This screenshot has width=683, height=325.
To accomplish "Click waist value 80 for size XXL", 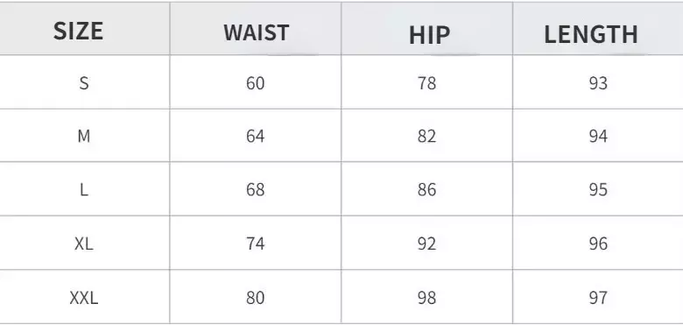I will (256, 298).
